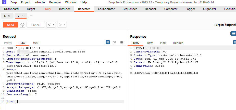Screen dimensions: 236x110
Task: Click 'Cache-Control: max-age=0' header
Action: tap(28, 55)
